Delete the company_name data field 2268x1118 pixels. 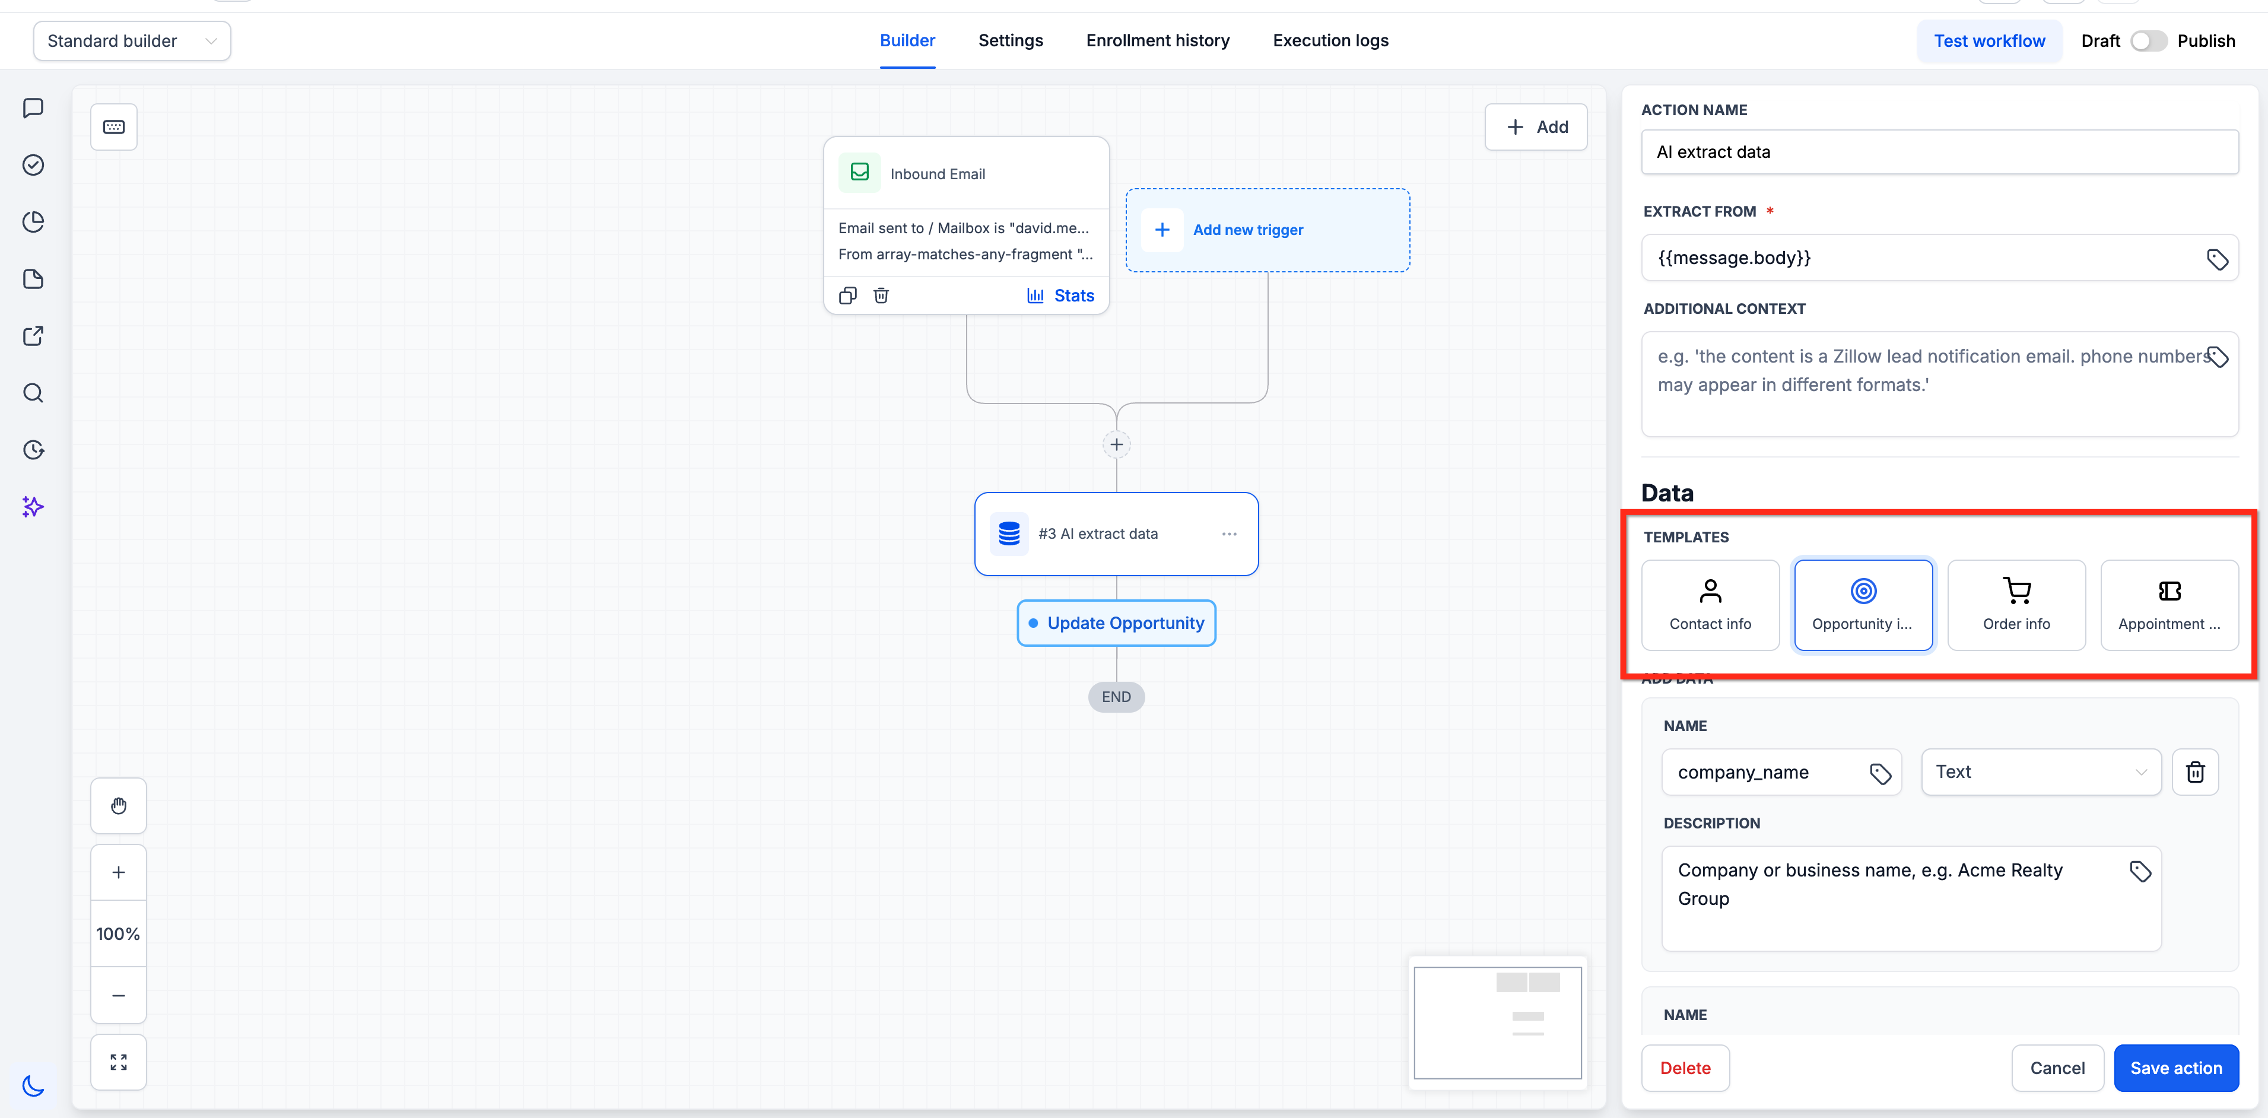tap(2196, 772)
